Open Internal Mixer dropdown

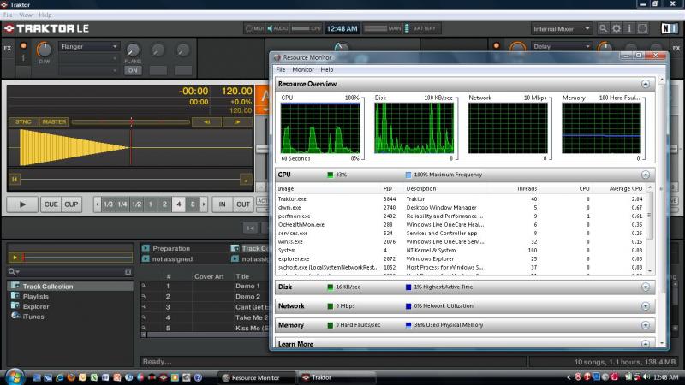(x=562, y=29)
